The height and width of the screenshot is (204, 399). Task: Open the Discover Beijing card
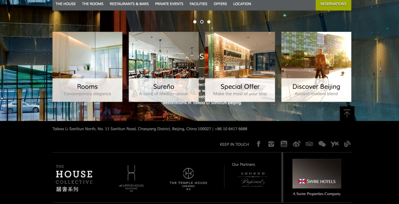pos(316,67)
